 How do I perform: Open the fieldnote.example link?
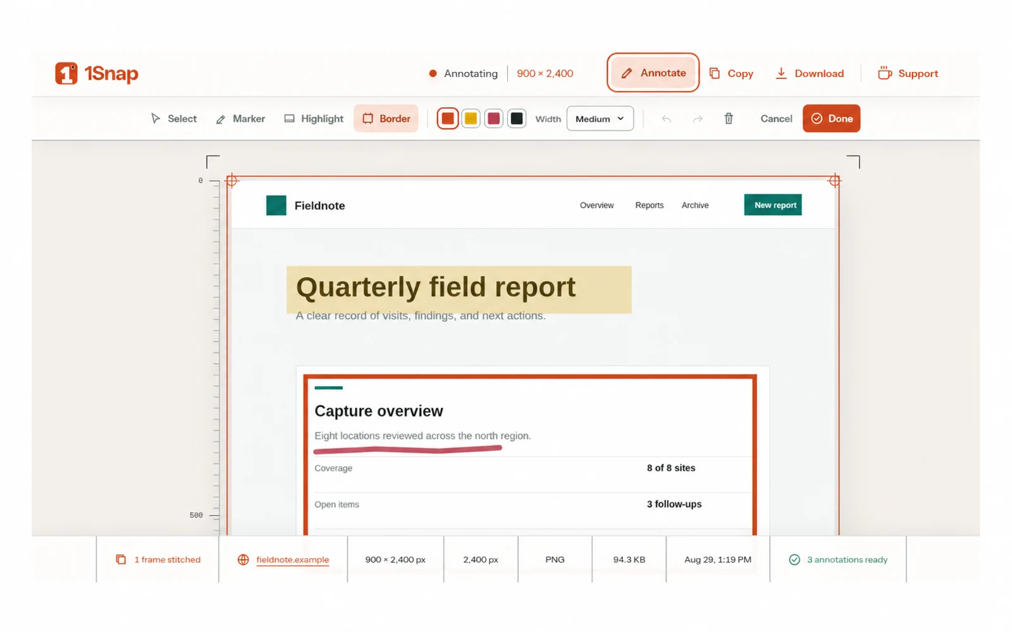pos(293,559)
